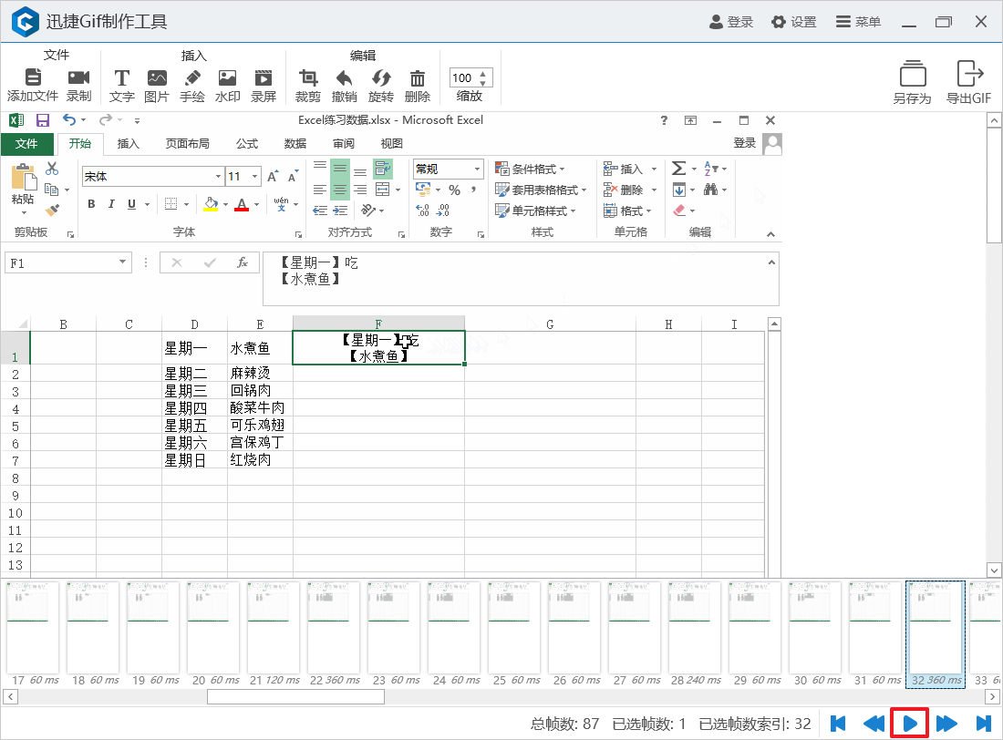
Task: Switch to the 插入 ribbon tab
Action: pyautogui.click(x=127, y=143)
